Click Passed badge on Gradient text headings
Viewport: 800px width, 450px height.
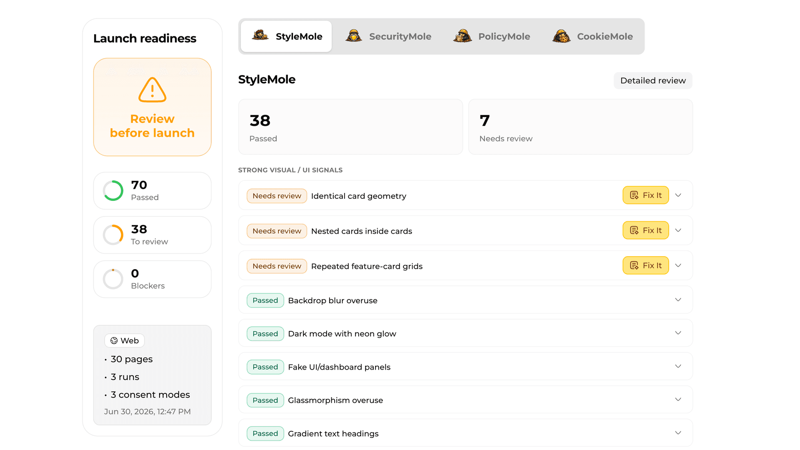[265, 434]
